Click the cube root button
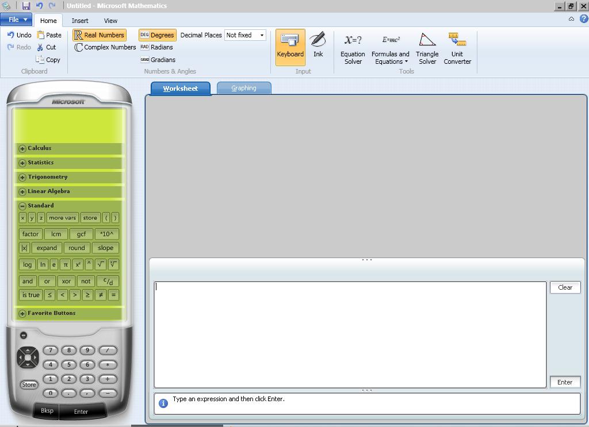Viewport: 589px width, 427px height. tap(113, 264)
